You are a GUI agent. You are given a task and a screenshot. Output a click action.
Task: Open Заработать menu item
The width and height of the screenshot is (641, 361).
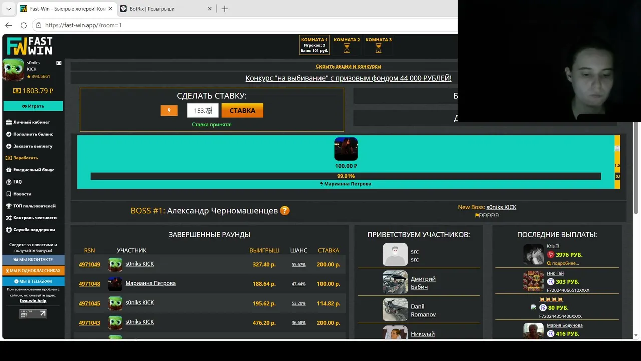point(26,158)
